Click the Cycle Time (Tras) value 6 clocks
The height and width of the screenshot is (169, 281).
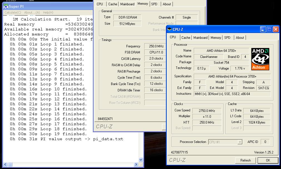point(156,78)
